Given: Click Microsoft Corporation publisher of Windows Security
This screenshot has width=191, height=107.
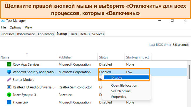Looking at the screenshot, I should [x=75, y=72].
